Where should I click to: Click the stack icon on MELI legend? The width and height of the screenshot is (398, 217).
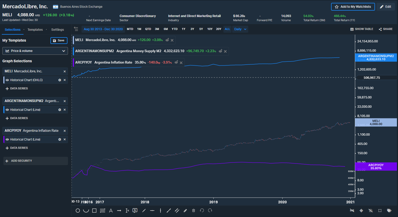click(x=167, y=40)
